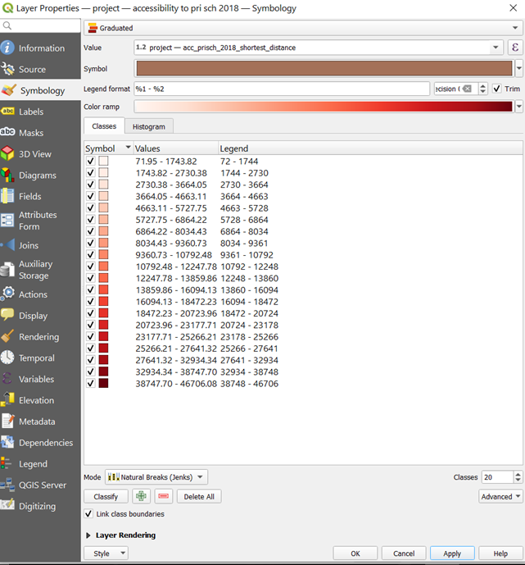The height and width of the screenshot is (565, 525).
Task: Expand the Layer Rendering section
Action: (x=88, y=535)
